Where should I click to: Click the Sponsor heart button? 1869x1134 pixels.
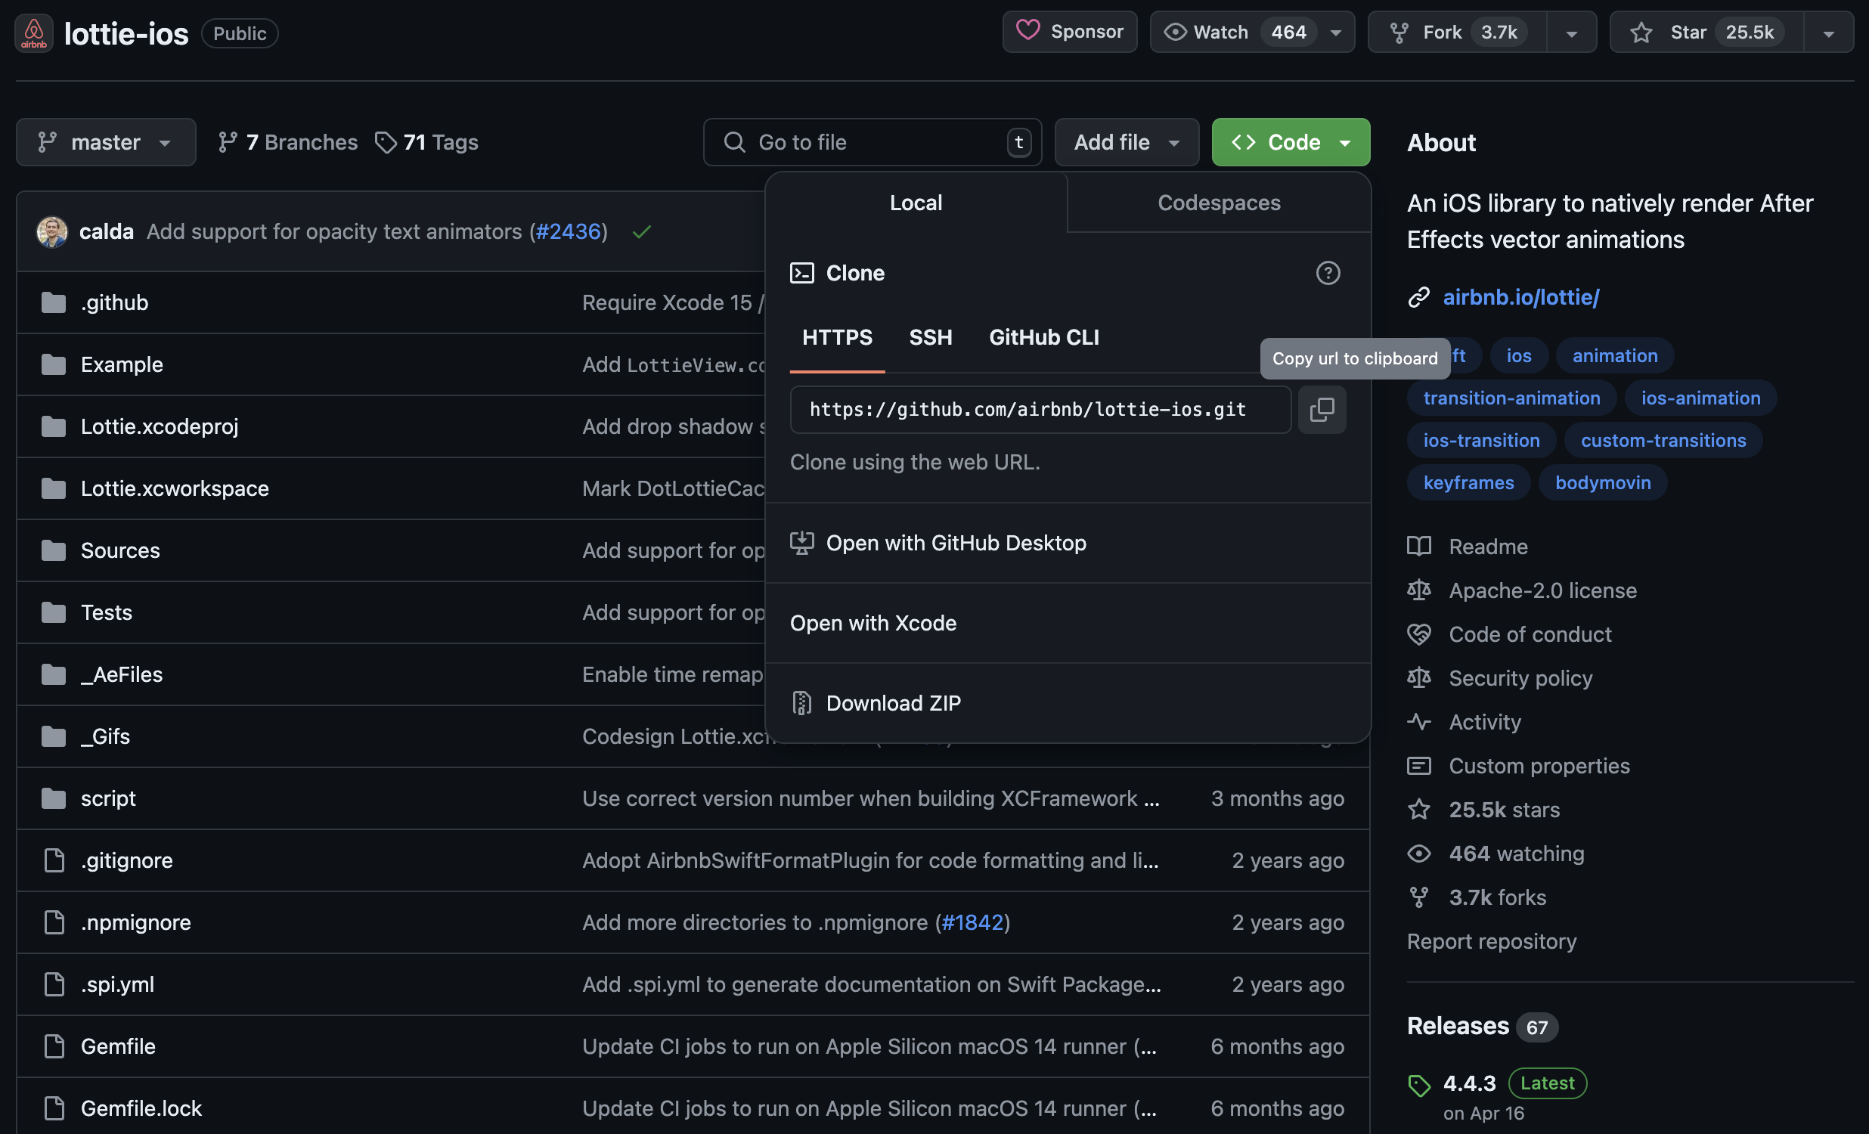pos(1070,32)
